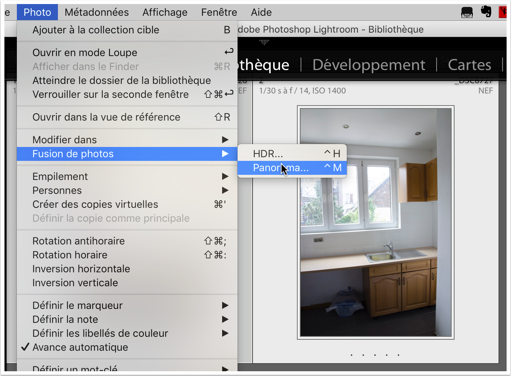Click the red icon in menu bar

click(x=503, y=12)
